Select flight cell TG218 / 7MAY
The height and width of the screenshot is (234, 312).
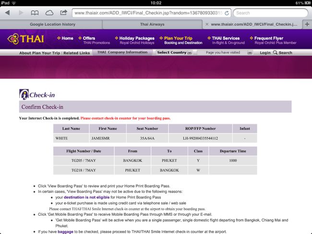(84, 170)
